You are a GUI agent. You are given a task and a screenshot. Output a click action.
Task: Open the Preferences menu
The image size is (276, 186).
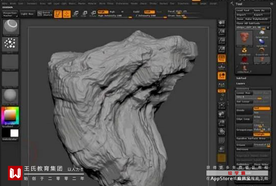tap(122, 3)
